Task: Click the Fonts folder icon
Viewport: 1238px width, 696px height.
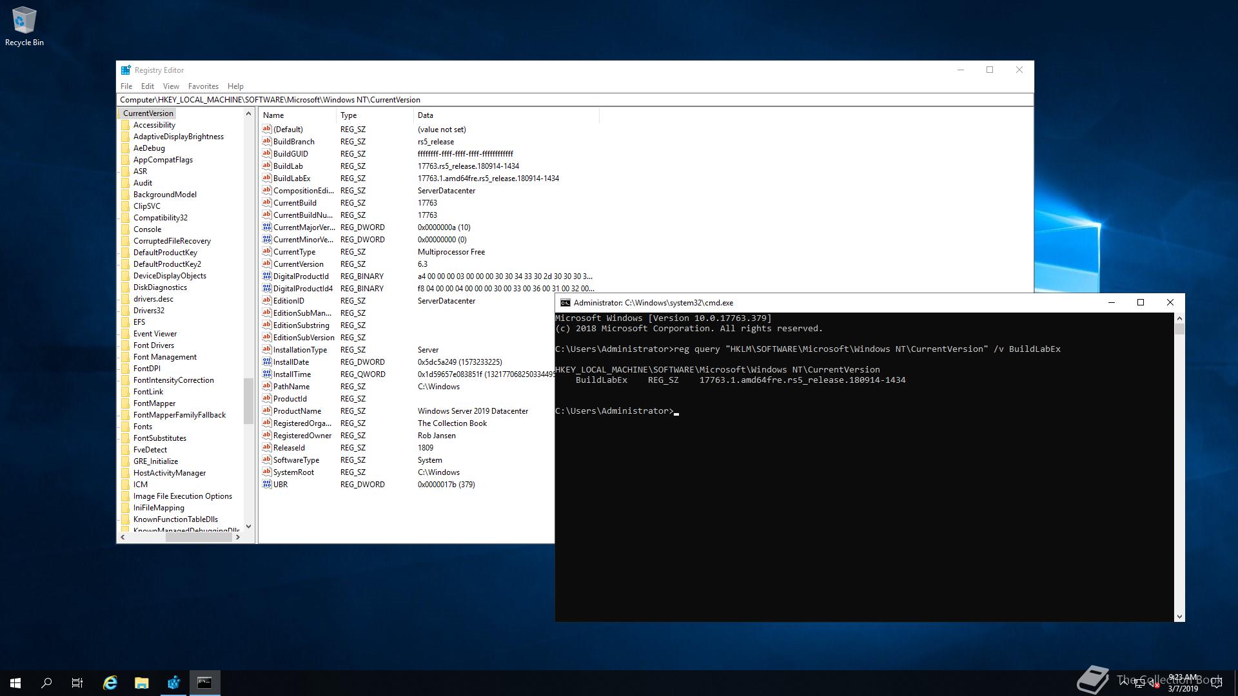Action: 125,427
